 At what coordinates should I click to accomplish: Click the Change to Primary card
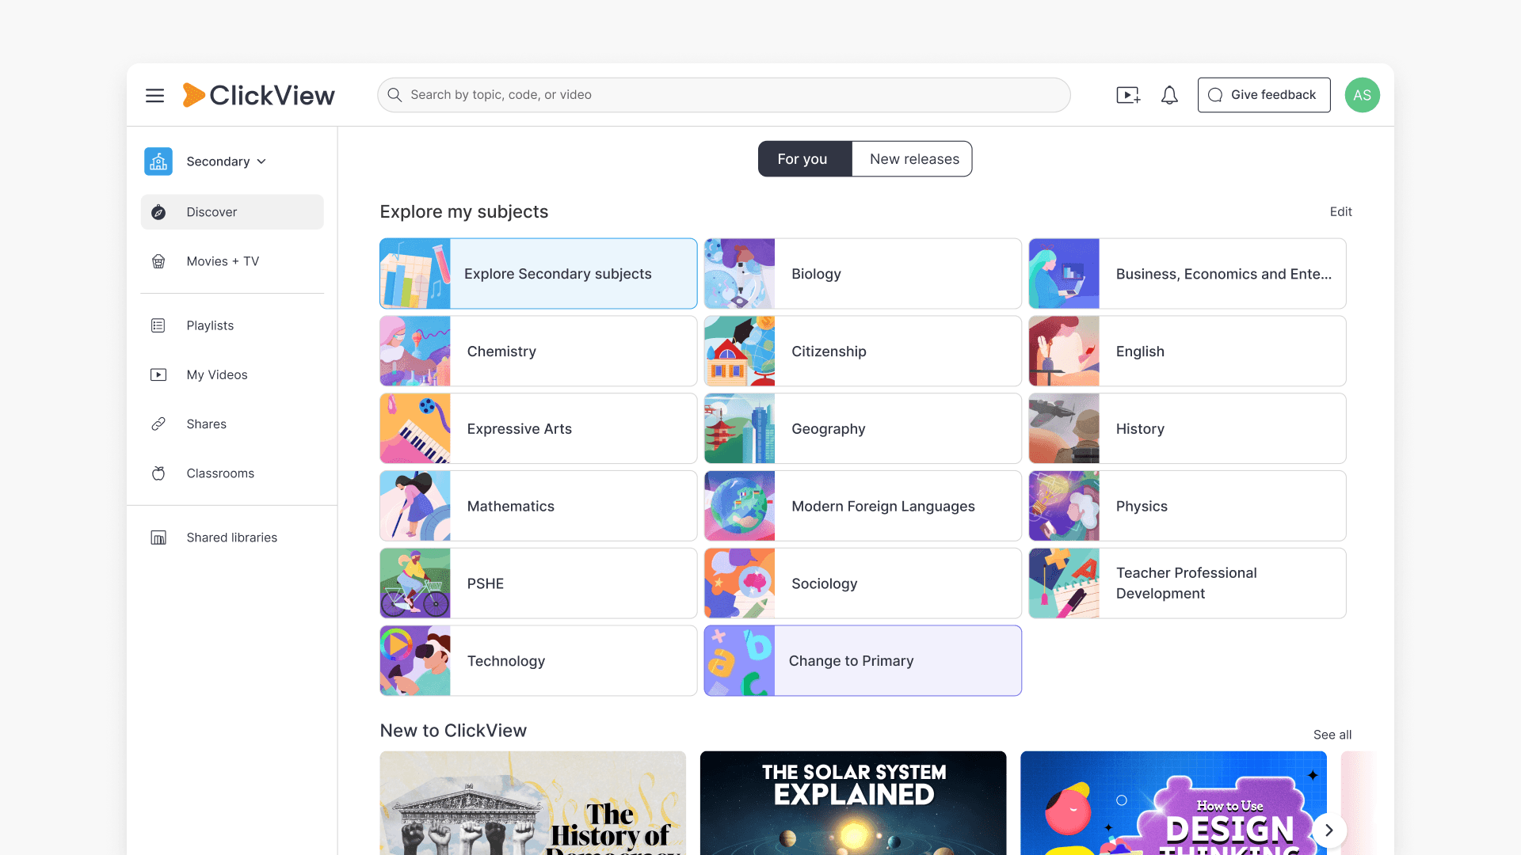(863, 661)
